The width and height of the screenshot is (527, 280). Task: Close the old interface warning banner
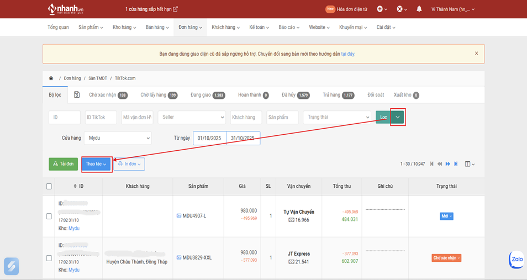(476, 53)
